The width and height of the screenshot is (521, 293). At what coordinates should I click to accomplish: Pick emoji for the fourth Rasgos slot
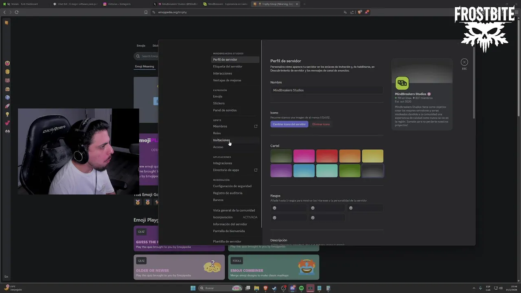(274, 218)
